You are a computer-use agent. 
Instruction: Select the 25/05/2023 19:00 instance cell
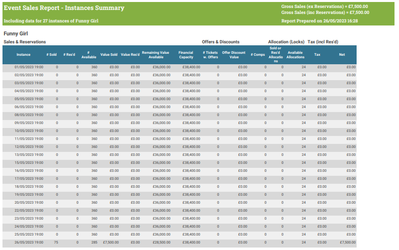(x=29, y=234)
